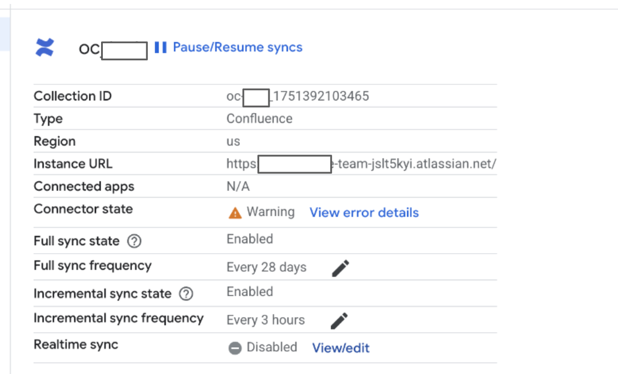This screenshot has height=374, width=618.
Task: Click the View/edit link for Realtime sync
Action: [340, 348]
